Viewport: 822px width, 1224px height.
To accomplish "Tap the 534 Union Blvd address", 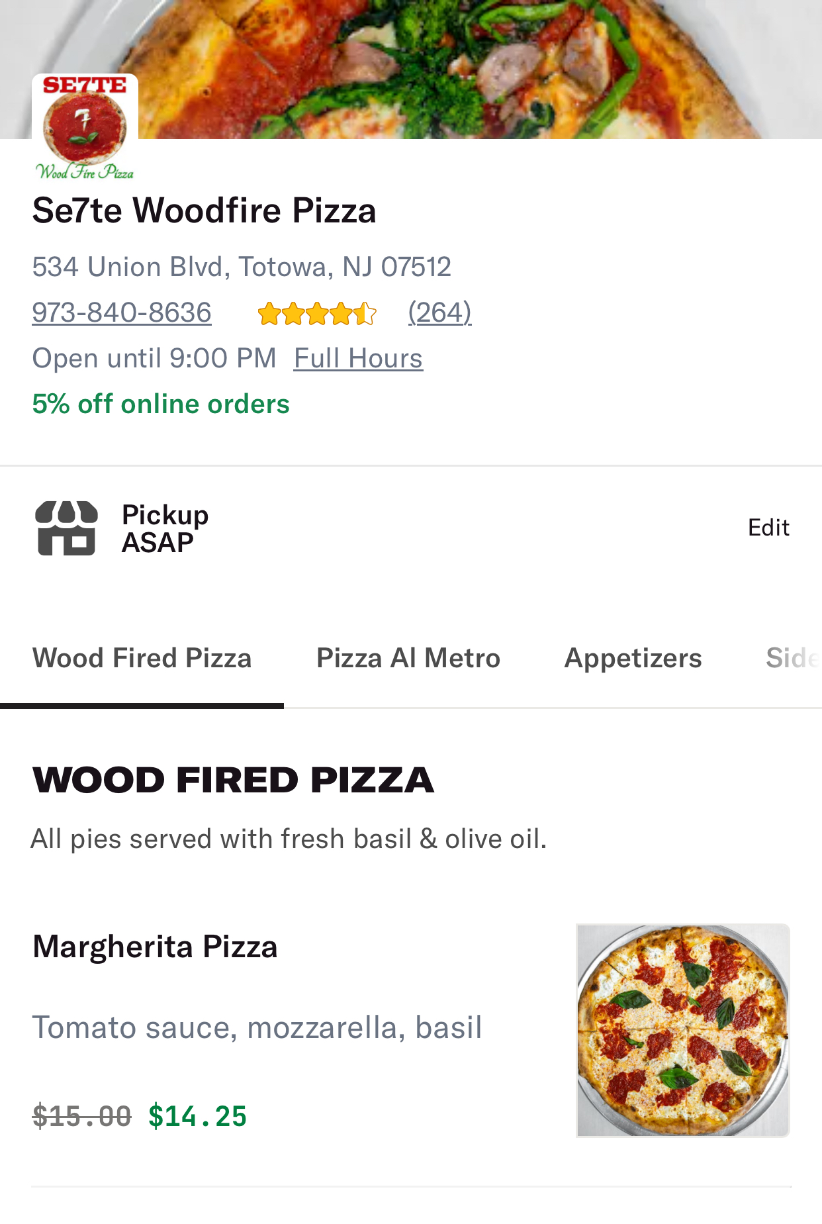I will (242, 267).
